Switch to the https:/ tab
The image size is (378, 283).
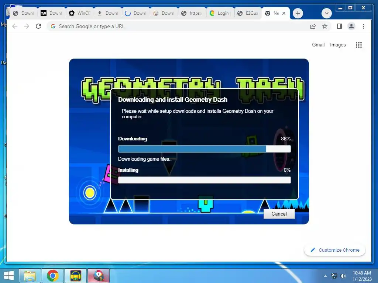(x=192, y=13)
